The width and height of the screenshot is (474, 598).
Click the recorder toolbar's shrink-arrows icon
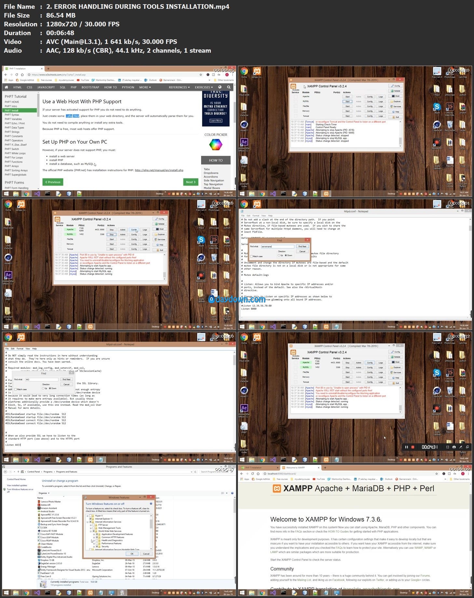(x=447, y=447)
